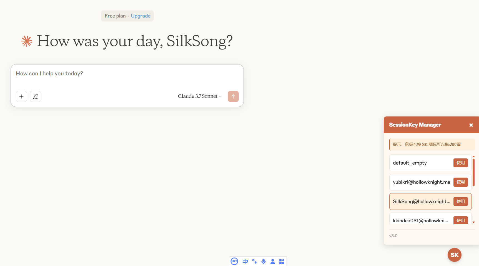Click the orange Claude starburst logo
This screenshot has height=266, width=479.
coord(27,41)
